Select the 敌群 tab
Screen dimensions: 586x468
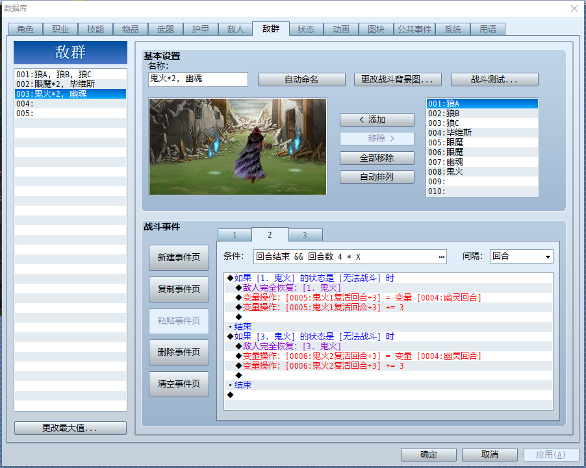271,29
